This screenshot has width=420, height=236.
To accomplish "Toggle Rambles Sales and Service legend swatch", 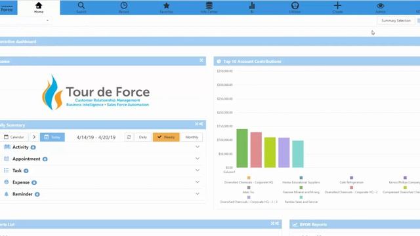I will (301, 197).
